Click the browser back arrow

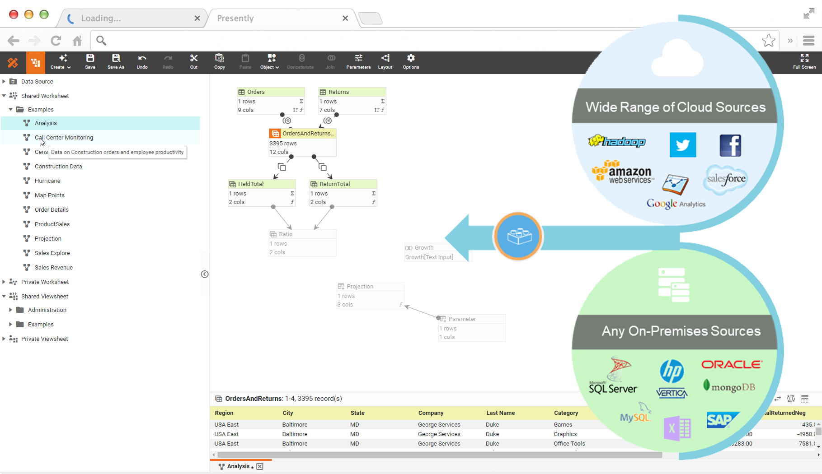click(14, 41)
